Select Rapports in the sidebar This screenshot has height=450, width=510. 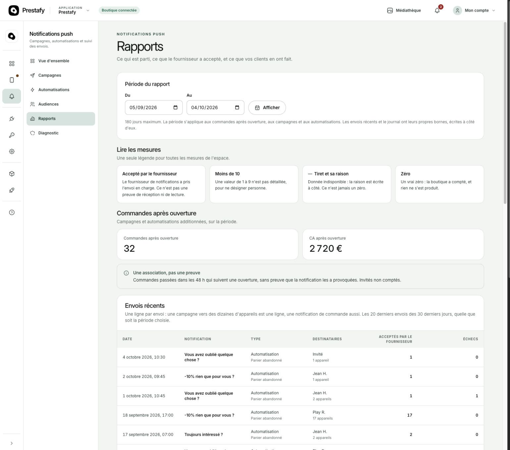pos(61,119)
